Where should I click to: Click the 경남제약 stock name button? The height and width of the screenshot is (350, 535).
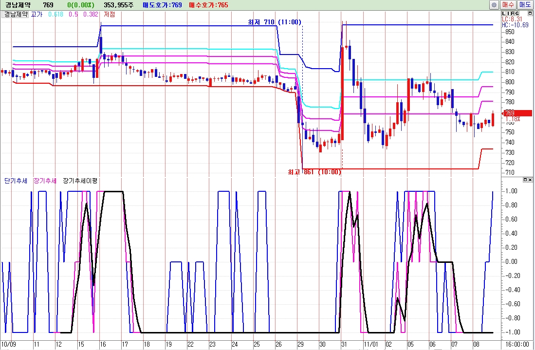click(16, 14)
